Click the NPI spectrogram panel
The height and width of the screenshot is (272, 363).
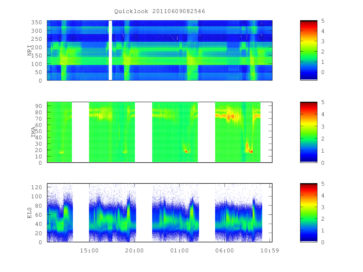click(x=160, y=50)
